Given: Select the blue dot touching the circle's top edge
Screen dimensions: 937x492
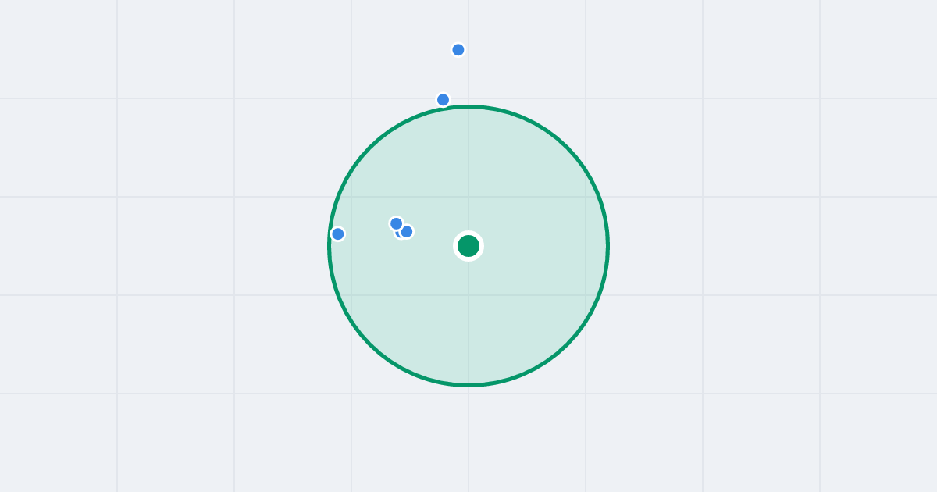Looking at the screenshot, I should pos(443,100).
